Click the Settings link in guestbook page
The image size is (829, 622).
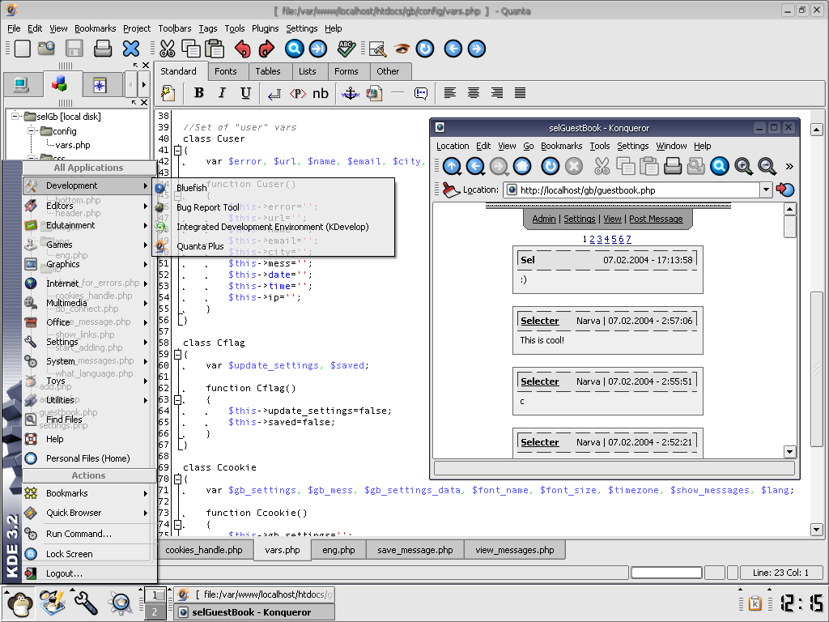[580, 219]
